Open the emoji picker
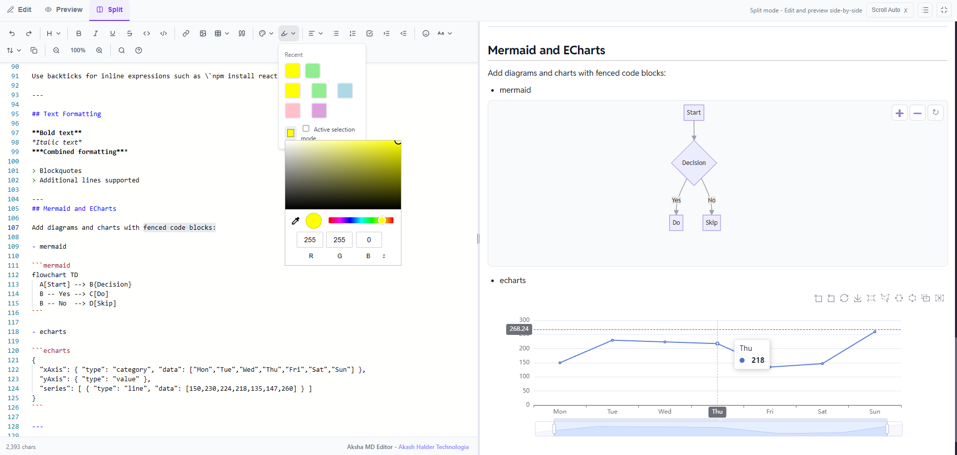Viewport: 957px width, 455px height. 426,33
